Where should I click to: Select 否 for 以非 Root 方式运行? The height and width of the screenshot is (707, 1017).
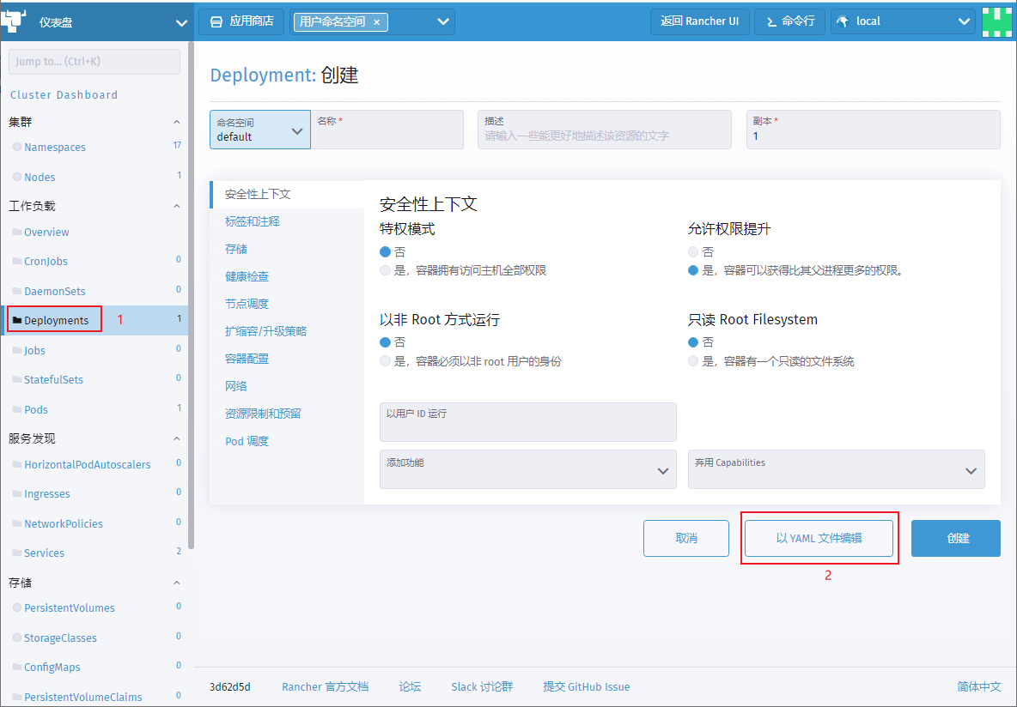386,341
